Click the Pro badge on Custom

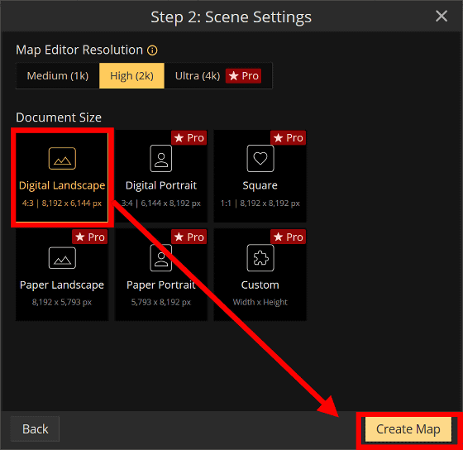(289, 237)
